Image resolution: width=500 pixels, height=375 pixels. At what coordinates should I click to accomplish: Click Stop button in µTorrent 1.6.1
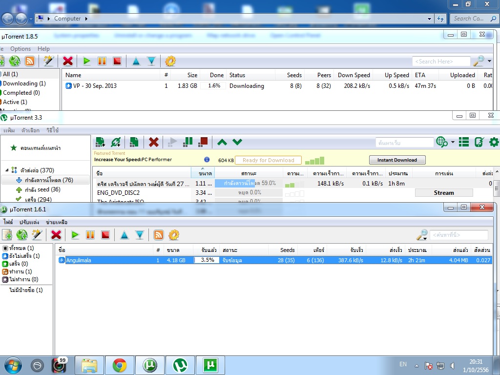pos(105,235)
